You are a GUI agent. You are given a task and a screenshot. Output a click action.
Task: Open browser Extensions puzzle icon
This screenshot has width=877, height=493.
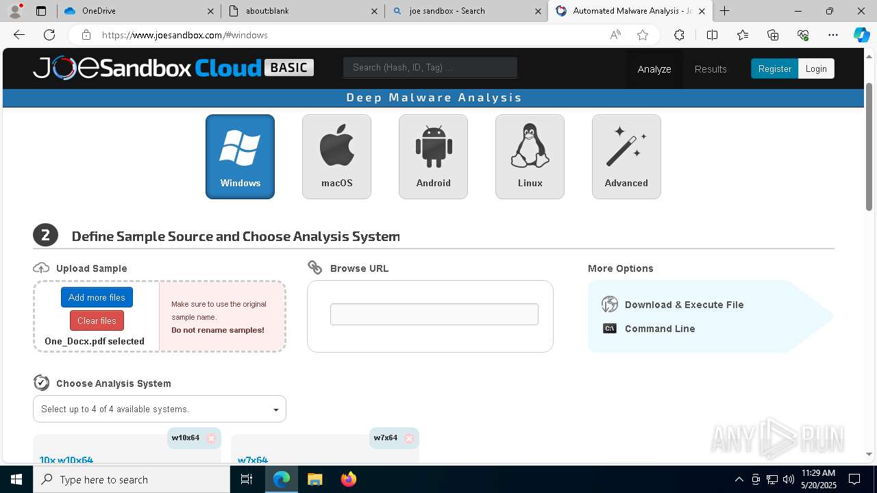pos(679,35)
